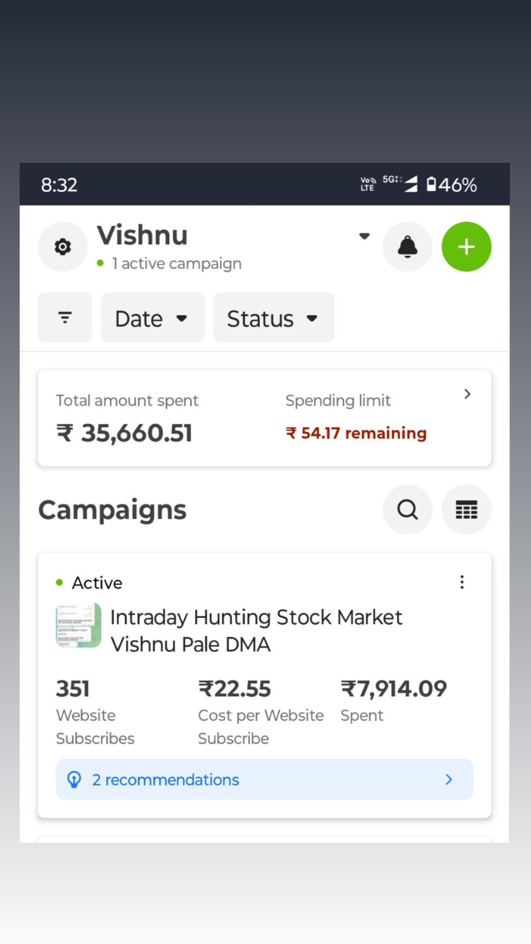This screenshot has height=944, width=531.
Task: Switch to table view icon
Action: pos(466,509)
